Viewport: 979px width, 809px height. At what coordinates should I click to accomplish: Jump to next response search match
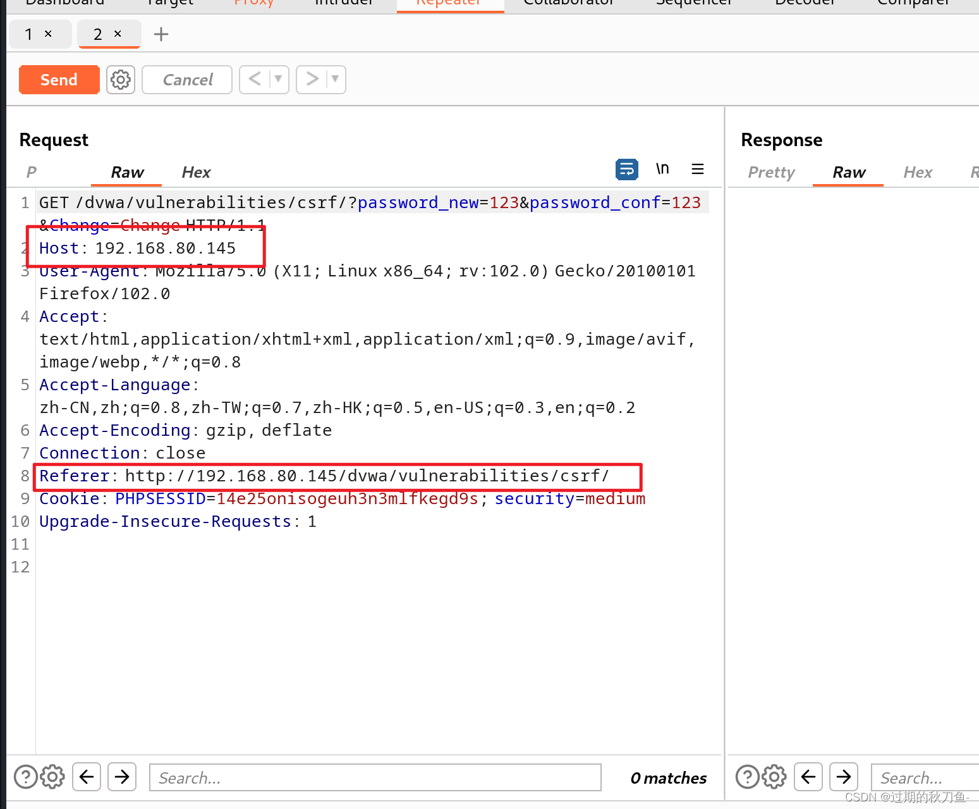click(844, 777)
